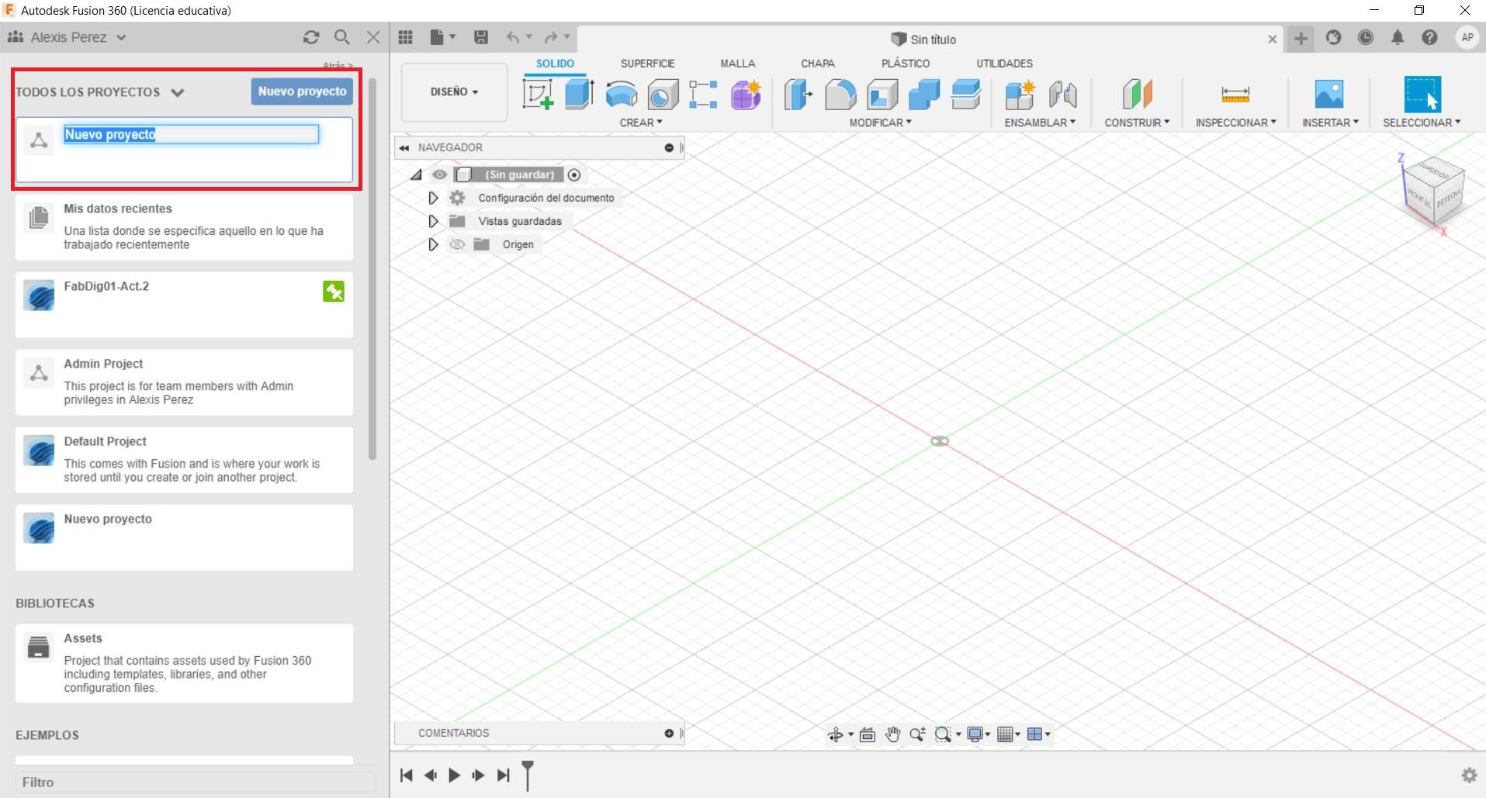Expand the Origen folder
Image resolution: width=1486 pixels, height=798 pixels.
(433, 245)
